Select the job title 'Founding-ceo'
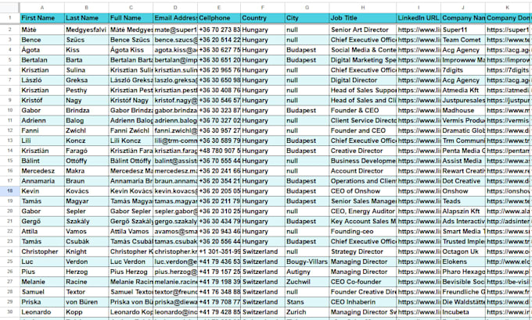 click(362, 232)
